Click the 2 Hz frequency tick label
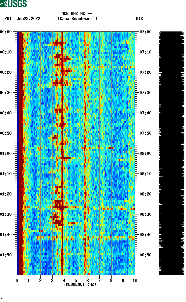The image size is (186, 302). coord(40,281)
